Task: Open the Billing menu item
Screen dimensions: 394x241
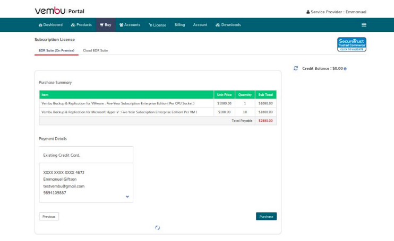Action: tap(179, 25)
